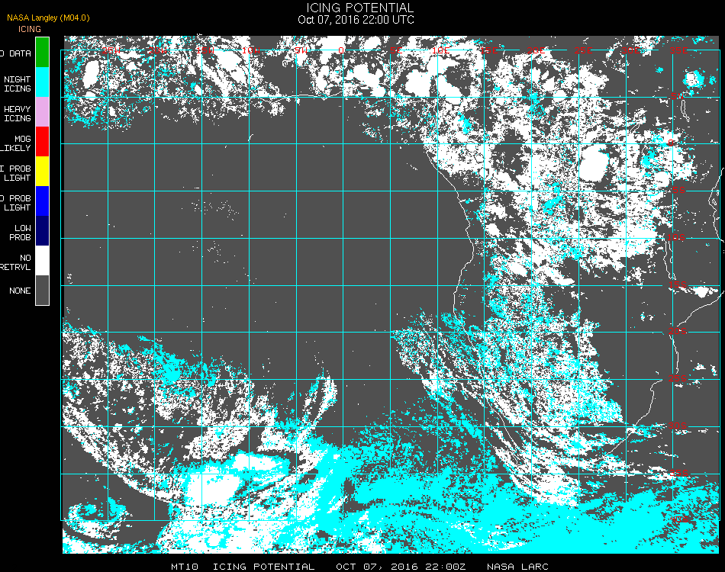Click the 10S latitude label

point(676,237)
